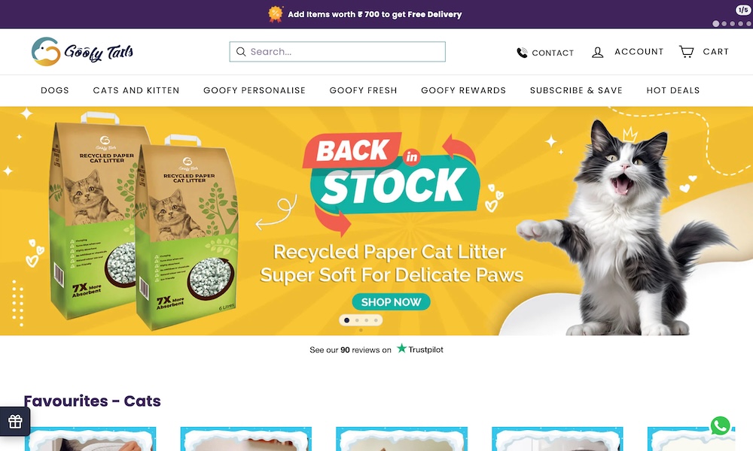
Task: Open the gift rewards widget icon
Action: pyautogui.click(x=15, y=422)
